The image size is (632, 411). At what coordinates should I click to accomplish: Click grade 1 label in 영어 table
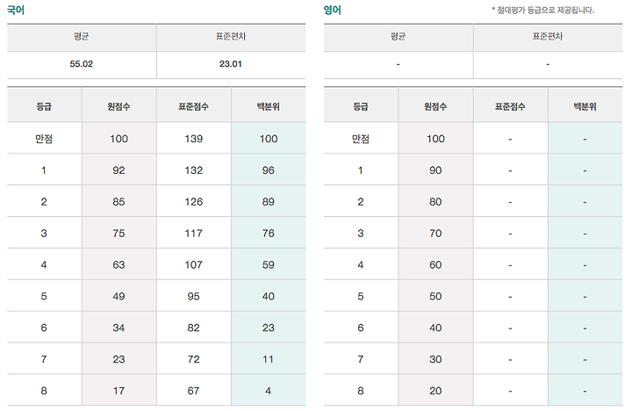(x=361, y=170)
